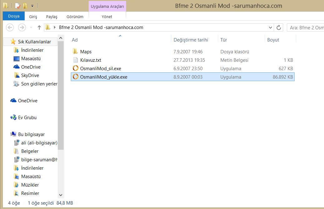Sort by the Boyut column header

tap(273, 40)
